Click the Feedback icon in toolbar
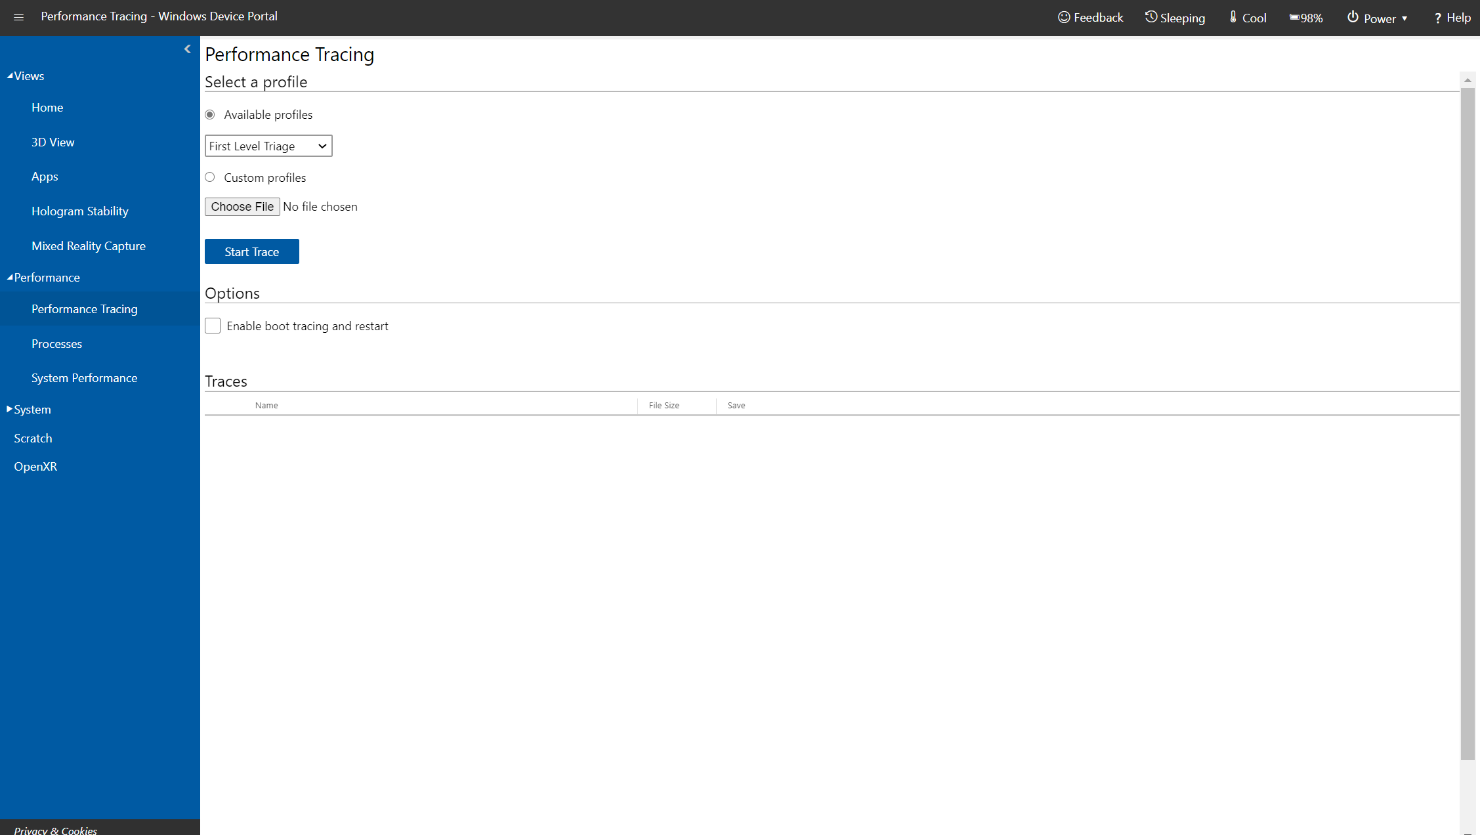Viewport: 1480px width, 835px height. coord(1065,17)
